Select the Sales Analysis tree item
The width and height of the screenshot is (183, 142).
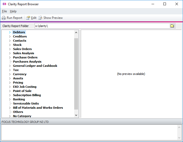23,53
